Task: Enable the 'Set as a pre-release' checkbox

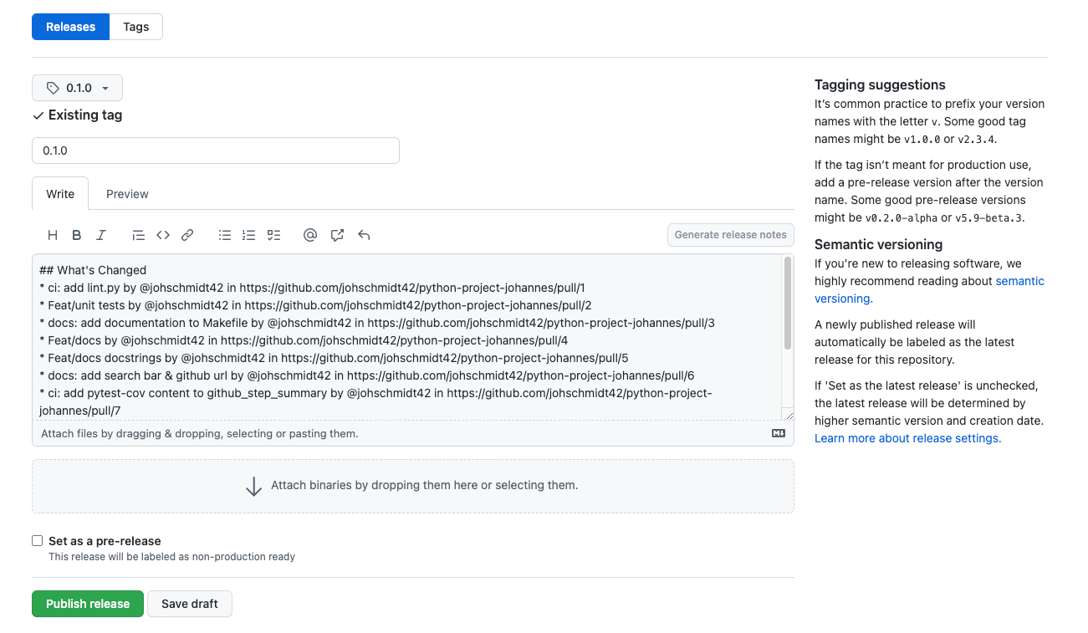Action: (38, 541)
